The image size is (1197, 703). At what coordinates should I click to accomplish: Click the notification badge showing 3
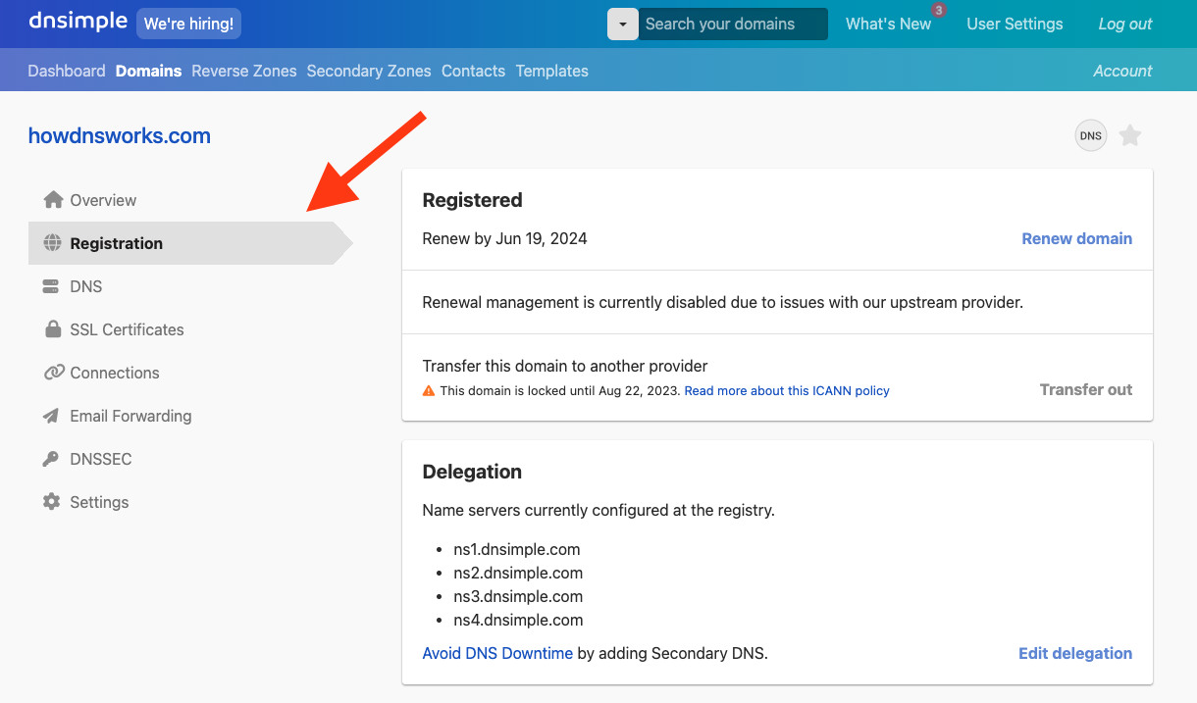tap(939, 10)
